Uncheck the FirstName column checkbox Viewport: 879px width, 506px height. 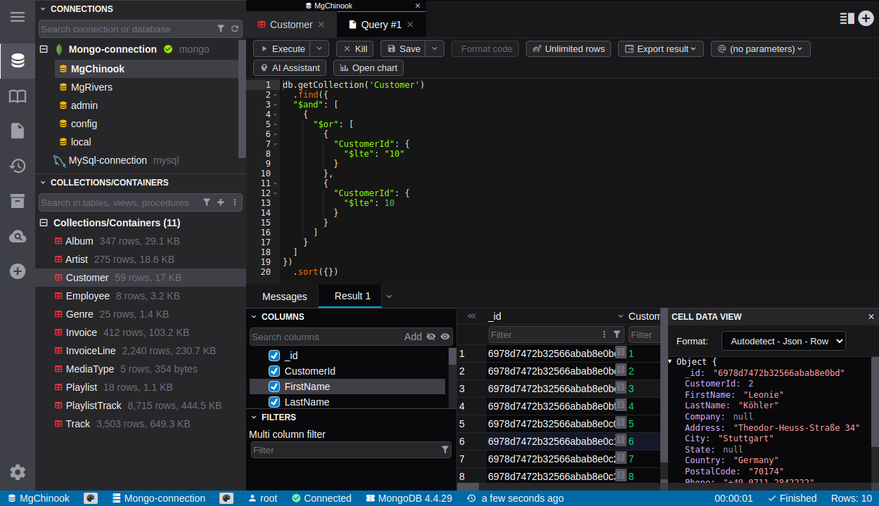[x=274, y=387]
